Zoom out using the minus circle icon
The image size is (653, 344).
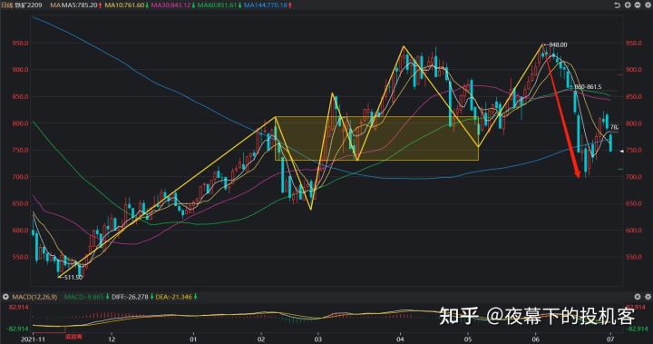(x=638, y=5)
